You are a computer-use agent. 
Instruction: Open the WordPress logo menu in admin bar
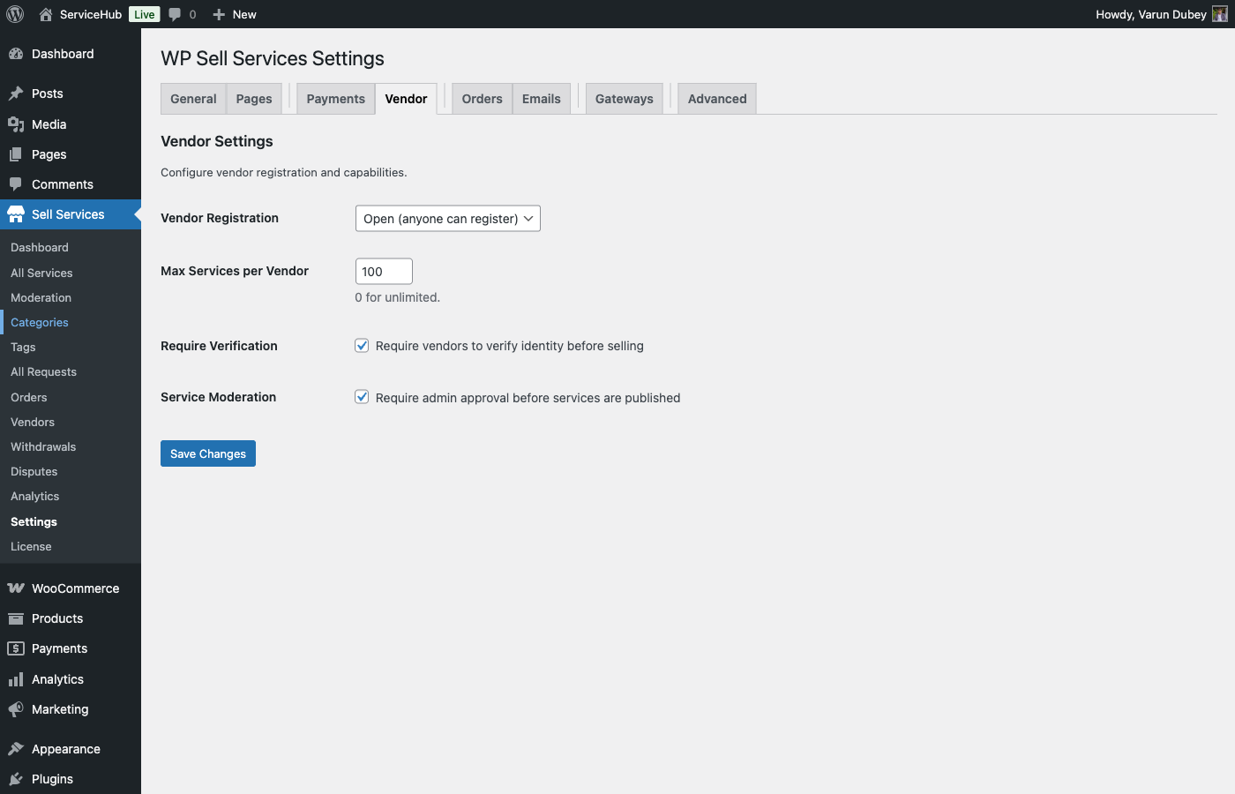point(14,14)
